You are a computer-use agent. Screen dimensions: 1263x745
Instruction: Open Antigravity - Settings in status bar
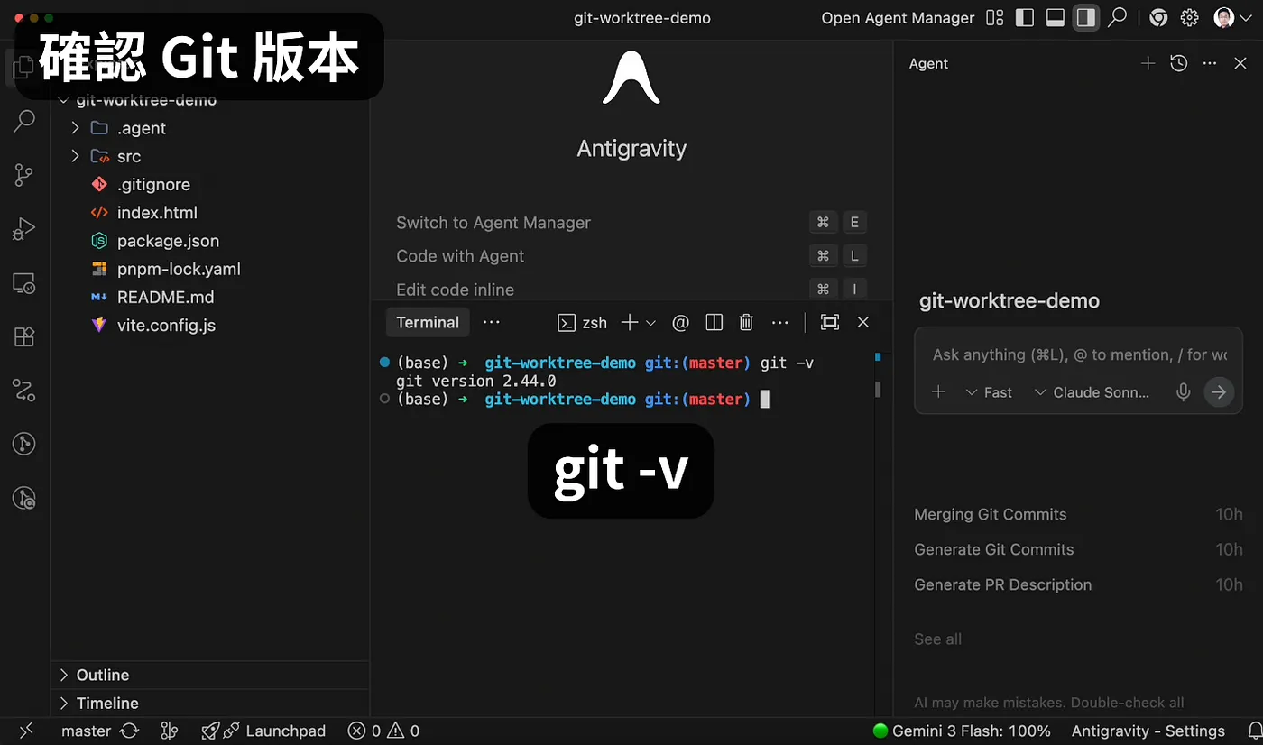pyautogui.click(x=1148, y=731)
